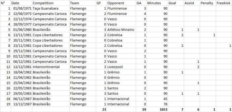Screen dimensions: 232x112
Task: Click the GA total cell showing 19
Action: (x=141, y=110)
